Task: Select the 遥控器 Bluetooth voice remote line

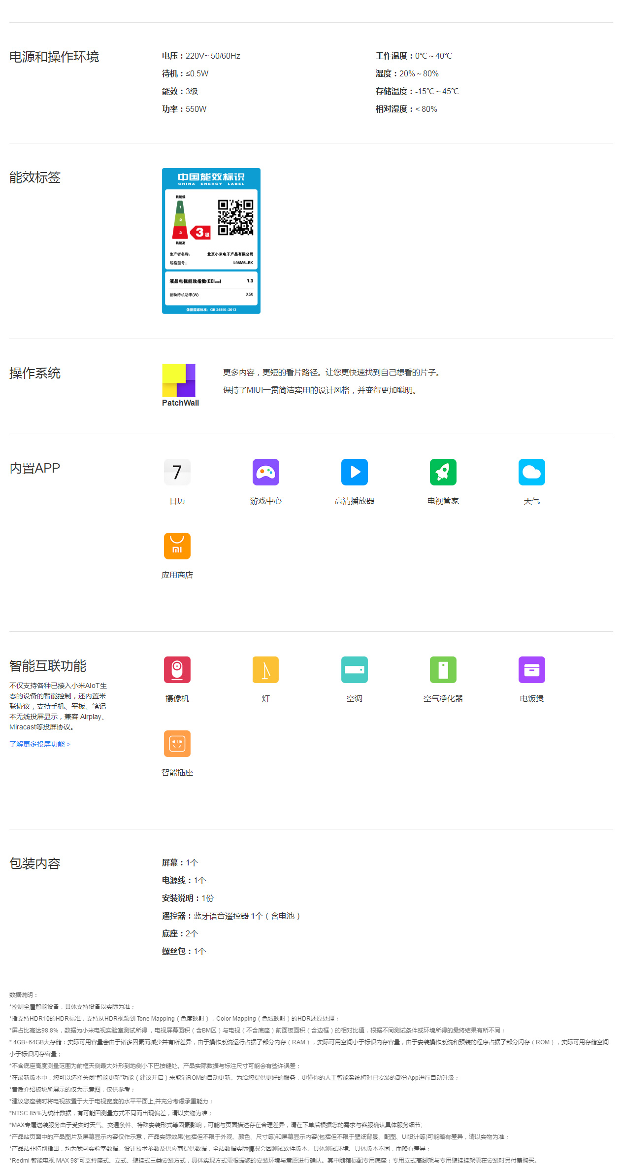Action: click(231, 916)
